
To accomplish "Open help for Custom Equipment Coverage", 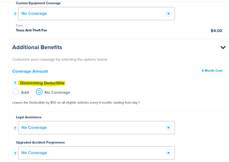I will pyautogui.click(x=15, y=14).
